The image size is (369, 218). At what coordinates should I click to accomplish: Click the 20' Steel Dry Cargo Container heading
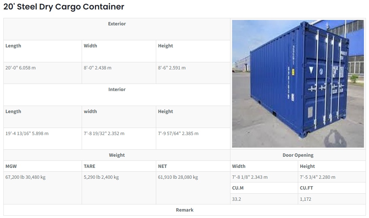(64, 7)
